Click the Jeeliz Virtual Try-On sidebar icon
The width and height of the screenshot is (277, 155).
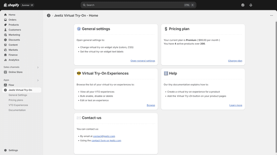tap(5, 90)
